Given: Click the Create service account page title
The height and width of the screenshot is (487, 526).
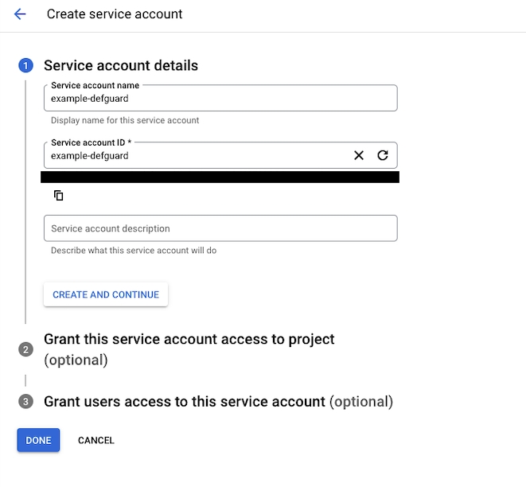Looking at the screenshot, I should click(115, 14).
